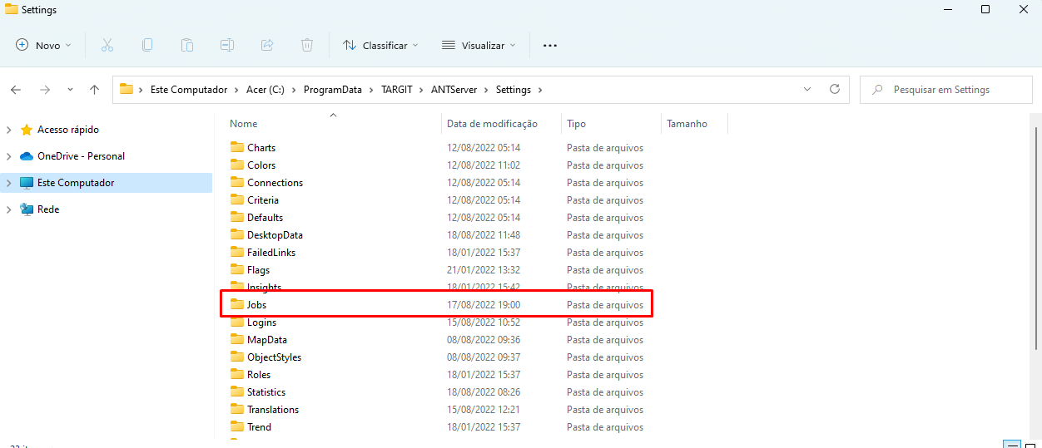Screen dimensions: 1042x448
Task: Expand Acesso rápido tree node
Action: 9,130
